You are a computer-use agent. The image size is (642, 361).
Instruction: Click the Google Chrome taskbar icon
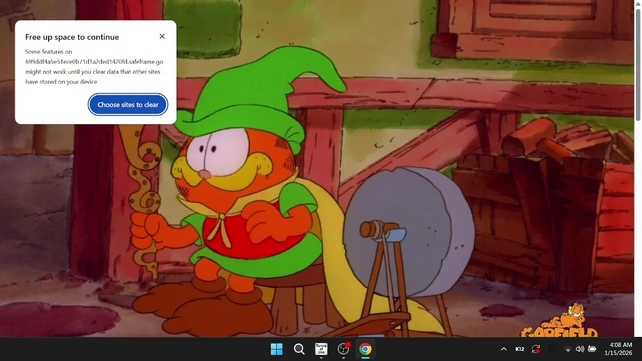[366, 349]
